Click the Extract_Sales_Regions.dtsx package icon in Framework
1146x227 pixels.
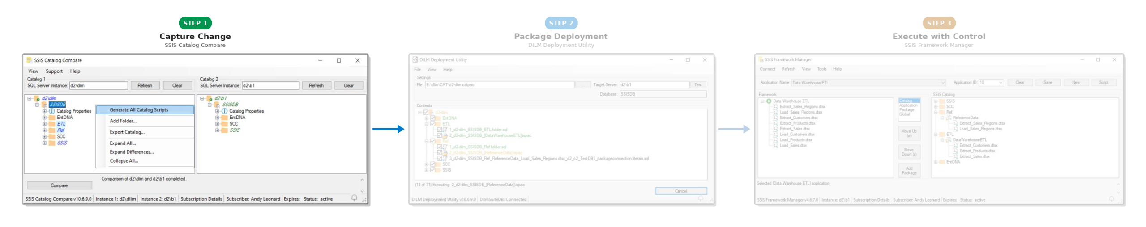[775, 107]
